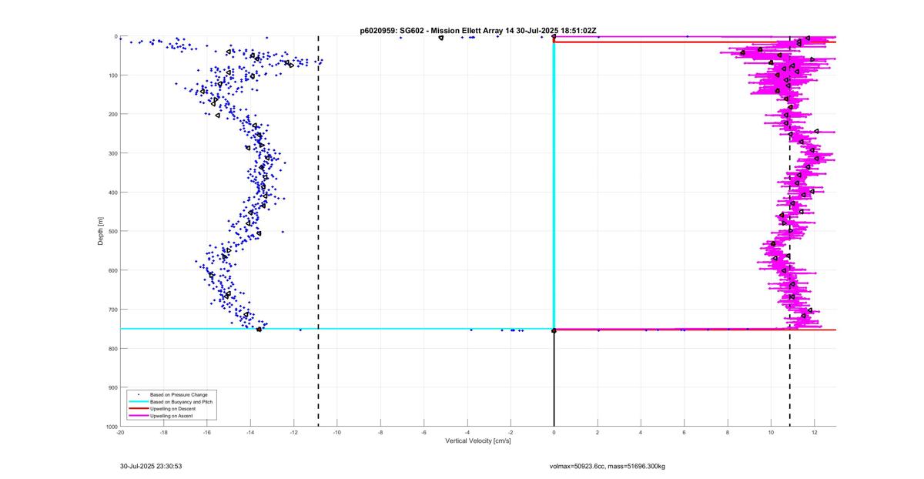Click x-axis tick label -20
924x479 pixels.
pyautogui.click(x=120, y=432)
